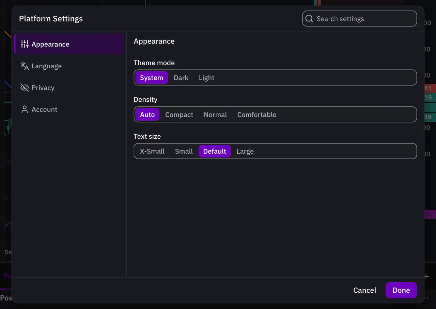Open the Privacy settings tab
Image resolution: width=436 pixels, height=309 pixels.
coord(69,88)
